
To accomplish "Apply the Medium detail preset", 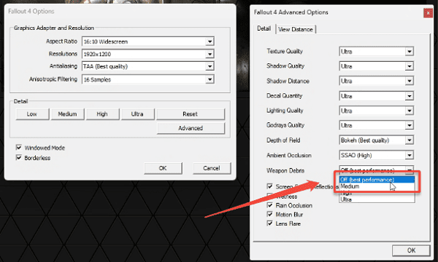I will [x=67, y=114].
